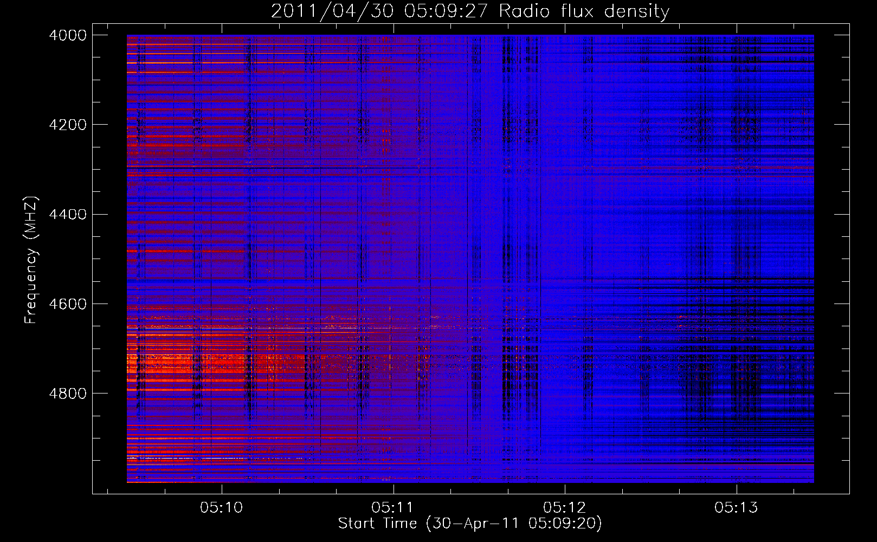Click the 05:11 time axis label
Viewport: 877px width, 542px height.
coord(393,508)
